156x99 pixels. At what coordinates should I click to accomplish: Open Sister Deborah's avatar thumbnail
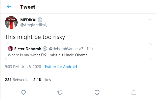10,49
